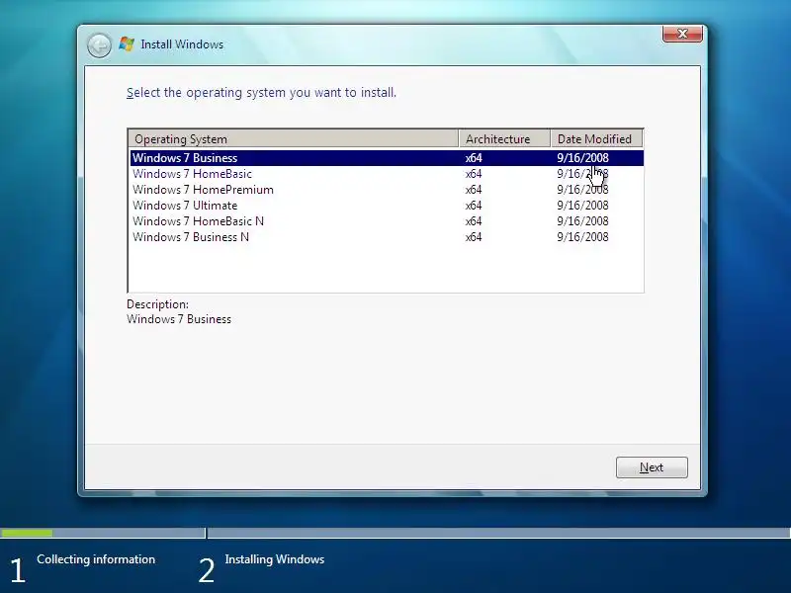The width and height of the screenshot is (791, 593).
Task: Click the Windows flag logo in title bar
Action: click(x=127, y=44)
